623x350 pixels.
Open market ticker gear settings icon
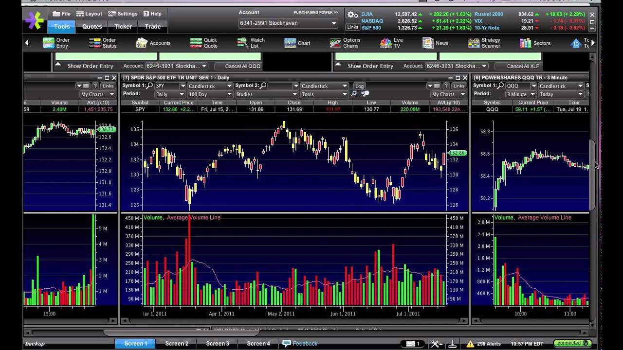point(352,15)
